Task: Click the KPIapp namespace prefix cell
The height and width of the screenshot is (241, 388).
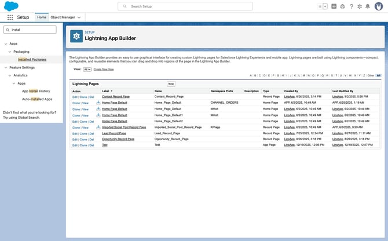Action: click(215, 127)
